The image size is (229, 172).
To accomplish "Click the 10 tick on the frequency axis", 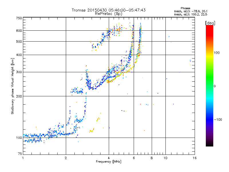I will (165, 158).
